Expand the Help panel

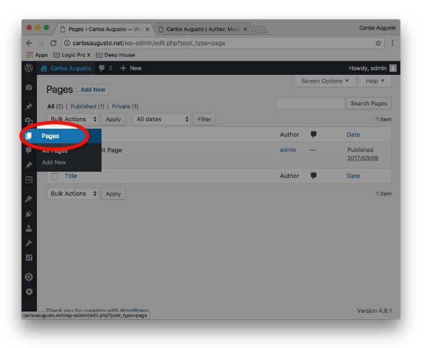(x=375, y=81)
